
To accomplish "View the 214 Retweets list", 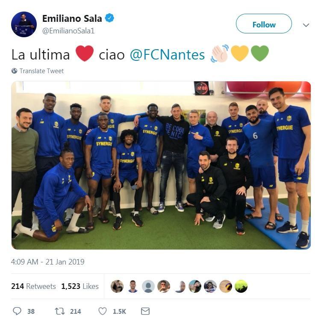I will tap(33, 286).
